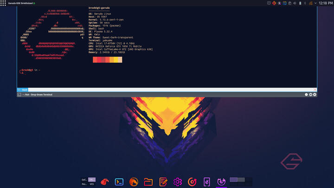Open the system settings gear dock icon
The height and width of the screenshot is (188, 334).
(177, 182)
